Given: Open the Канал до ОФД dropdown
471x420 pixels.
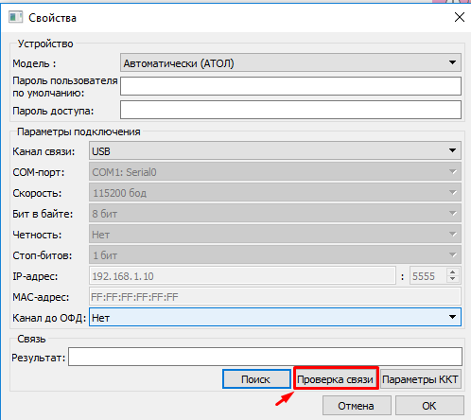Looking at the screenshot, I should coord(275,317).
